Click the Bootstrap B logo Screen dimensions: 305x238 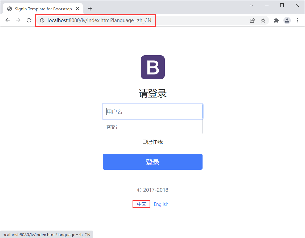153,67
